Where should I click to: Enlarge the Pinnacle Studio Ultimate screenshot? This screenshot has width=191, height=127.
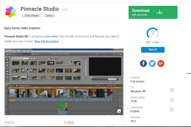pos(64,82)
